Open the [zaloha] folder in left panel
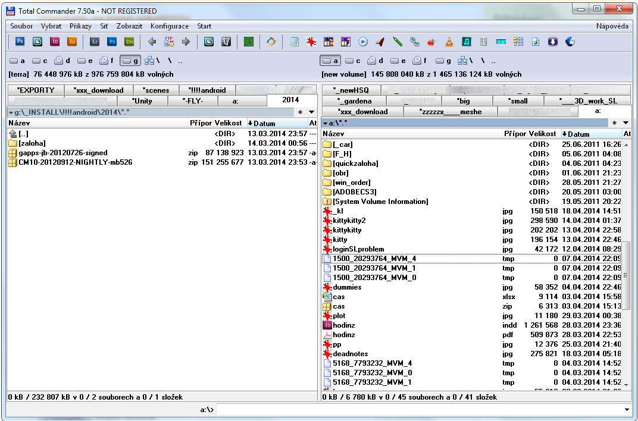The height and width of the screenshot is (421, 638). 27,143
